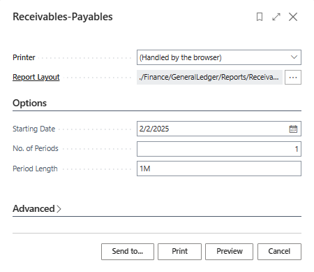Click the Print button
Screen dimensions: 314x272
coord(179,252)
